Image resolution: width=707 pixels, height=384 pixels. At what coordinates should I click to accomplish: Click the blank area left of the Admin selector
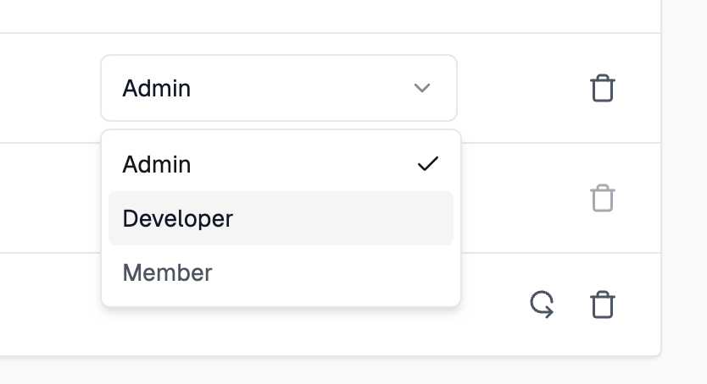50,88
